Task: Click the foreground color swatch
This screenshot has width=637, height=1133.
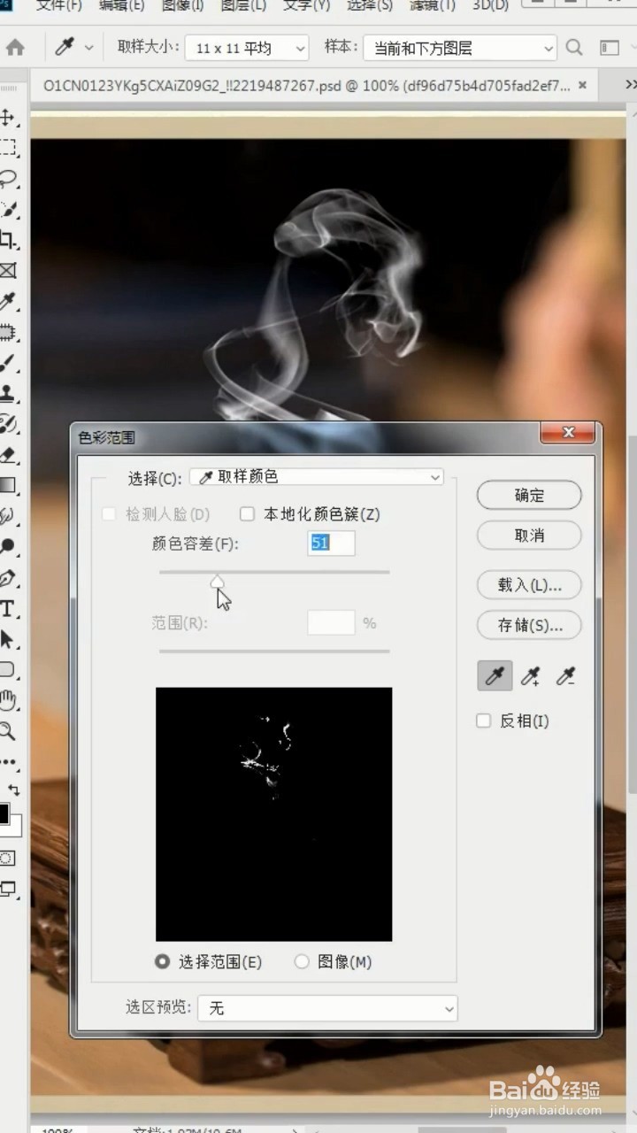Action: point(4,813)
